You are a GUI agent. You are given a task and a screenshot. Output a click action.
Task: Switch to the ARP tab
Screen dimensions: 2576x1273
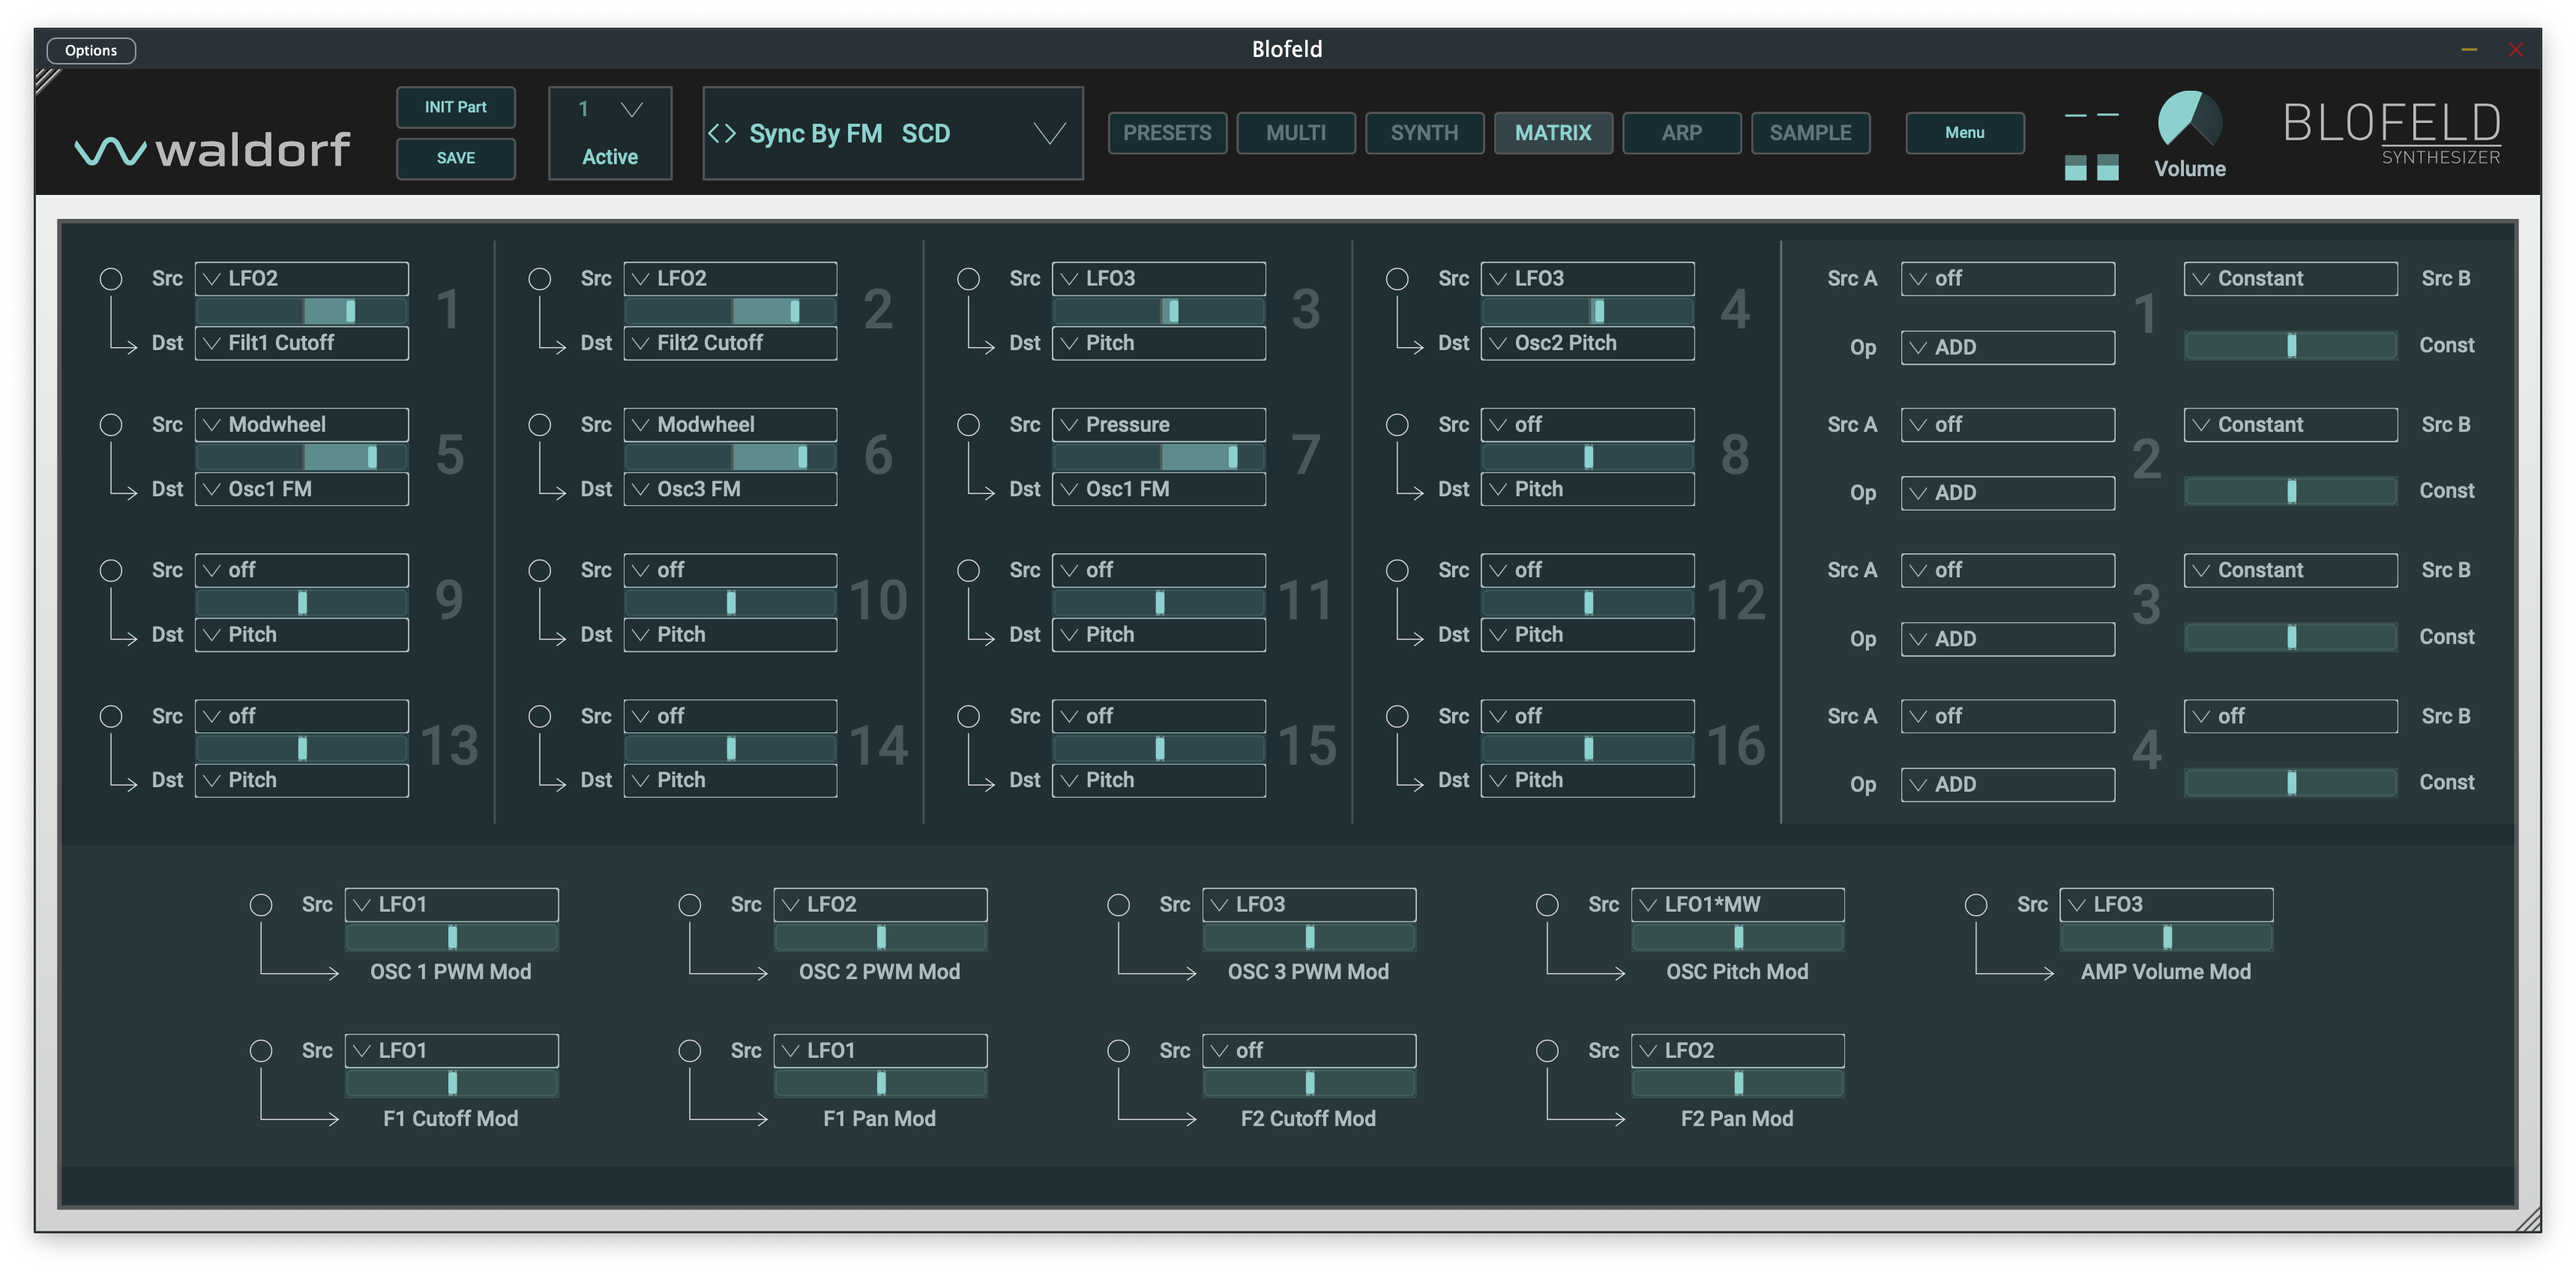click(x=1681, y=132)
